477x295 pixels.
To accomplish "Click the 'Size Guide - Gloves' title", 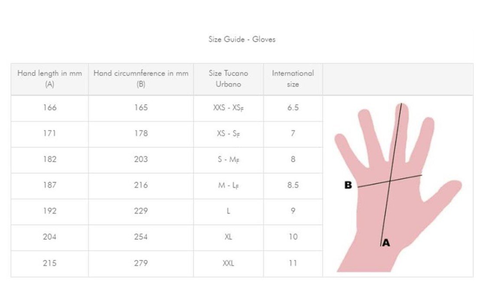I will pyautogui.click(x=242, y=39).
